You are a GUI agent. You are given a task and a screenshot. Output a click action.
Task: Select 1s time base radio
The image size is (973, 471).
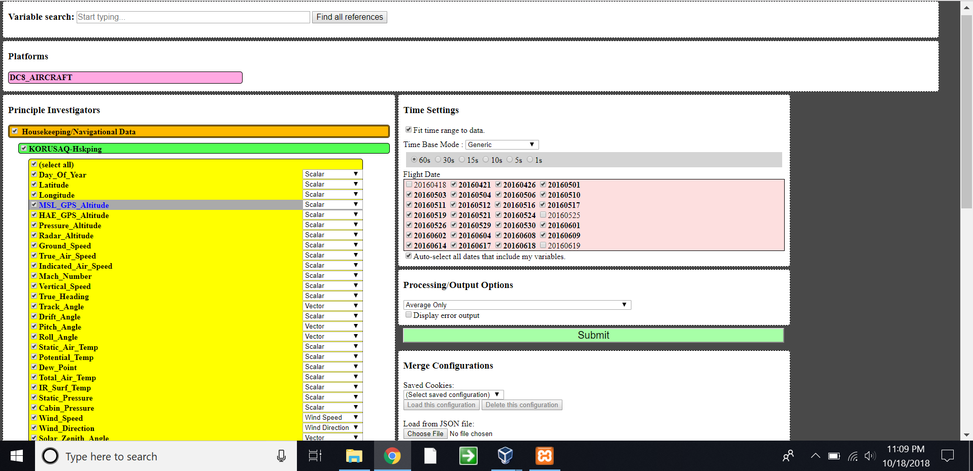(x=530, y=159)
